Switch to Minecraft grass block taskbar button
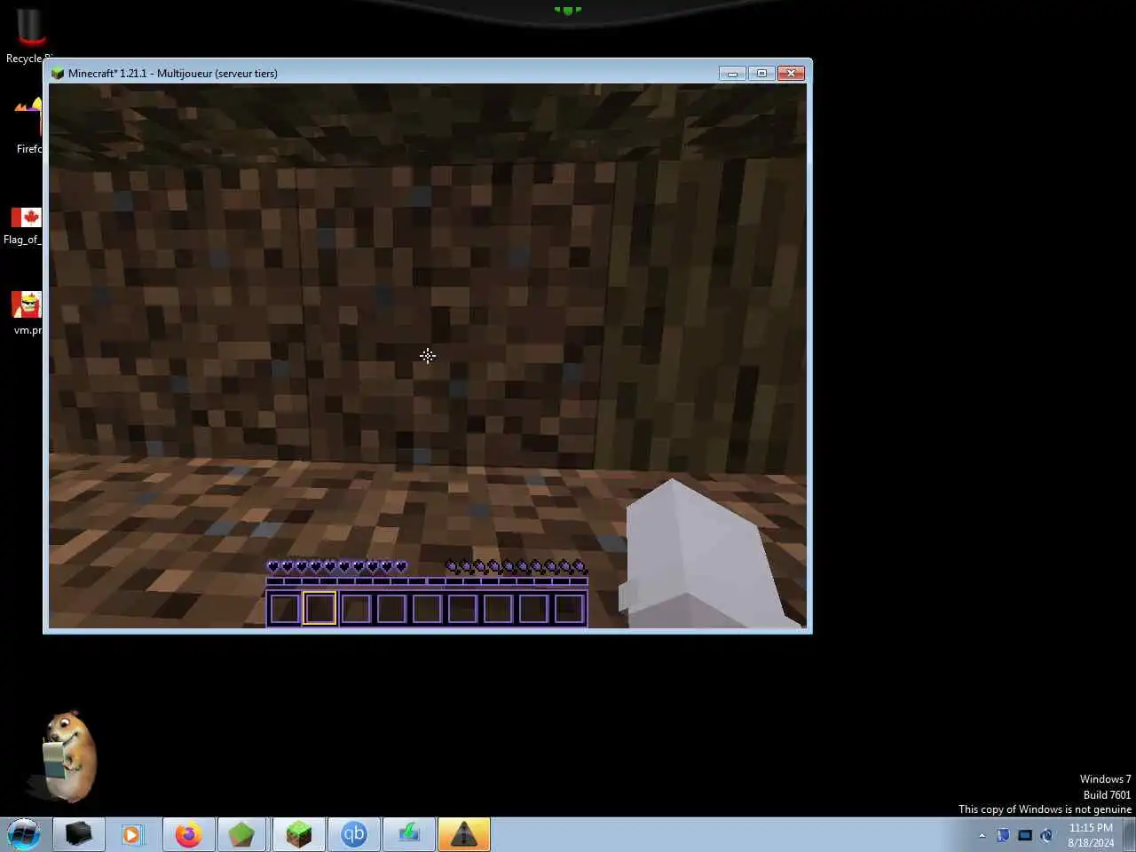The height and width of the screenshot is (852, 1136). [x=298, y=834]
